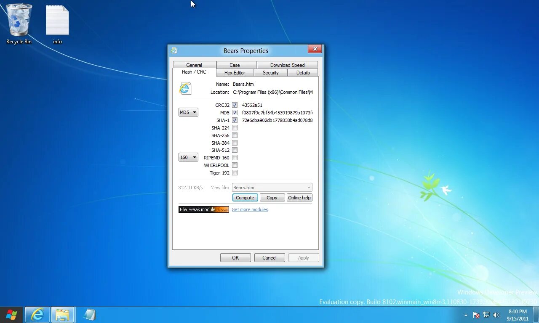Viewport: 539px width, 323px height.
Task: Click the Cancel button
Action: [x=269, y=258]
